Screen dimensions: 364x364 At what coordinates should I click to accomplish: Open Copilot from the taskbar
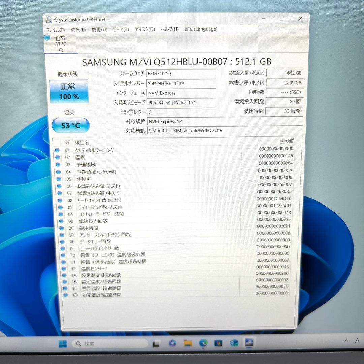[172, 343]
